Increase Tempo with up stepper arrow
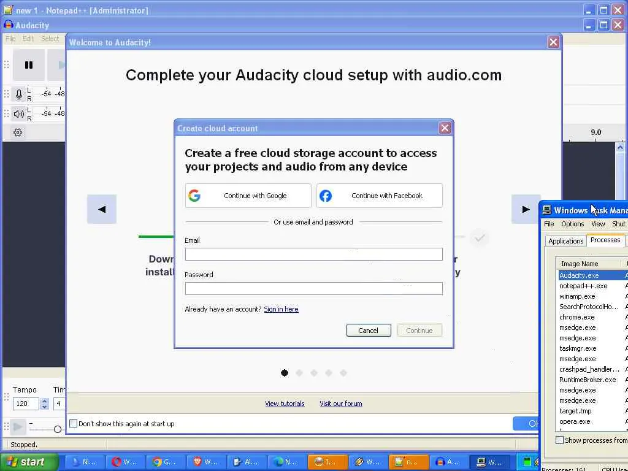The image size is (628, 471). click(x=44, y=400)
